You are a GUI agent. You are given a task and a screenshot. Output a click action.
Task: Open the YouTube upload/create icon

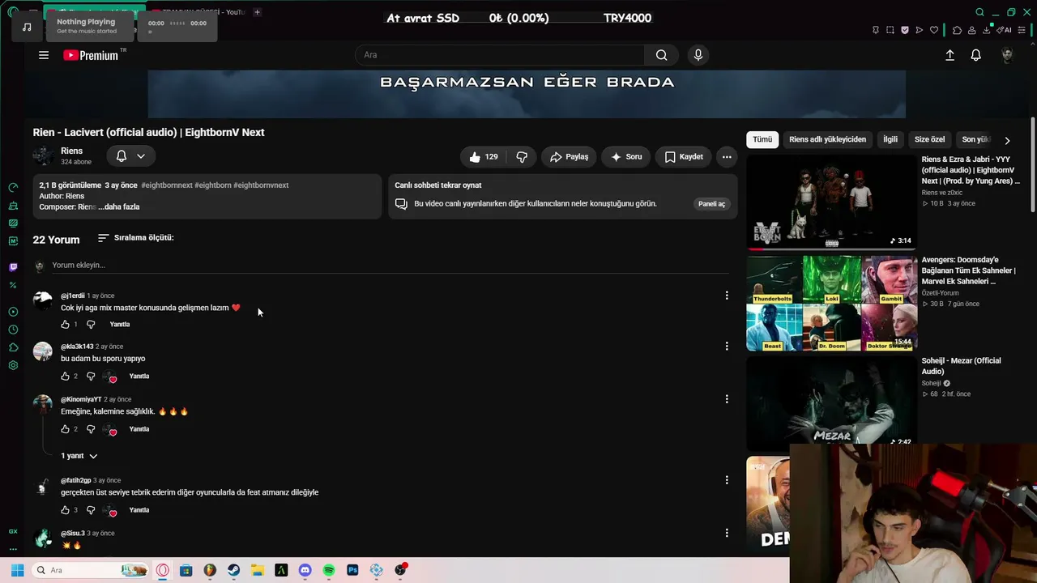coord(950,55)
